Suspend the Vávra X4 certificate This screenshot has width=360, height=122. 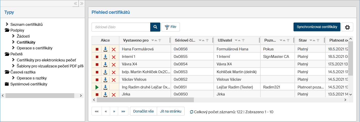[97, 64]
